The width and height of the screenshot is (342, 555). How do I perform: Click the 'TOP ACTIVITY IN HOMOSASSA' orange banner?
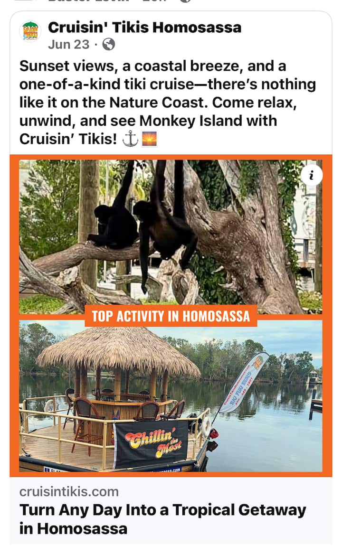pos(171,316)
